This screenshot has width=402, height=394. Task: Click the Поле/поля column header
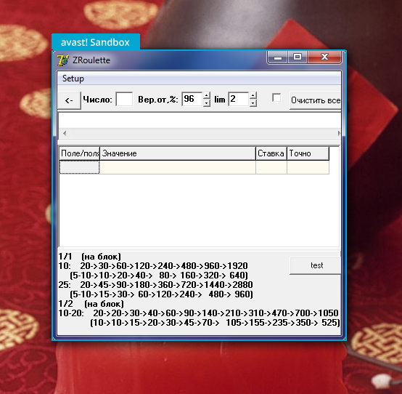(80, 153)
